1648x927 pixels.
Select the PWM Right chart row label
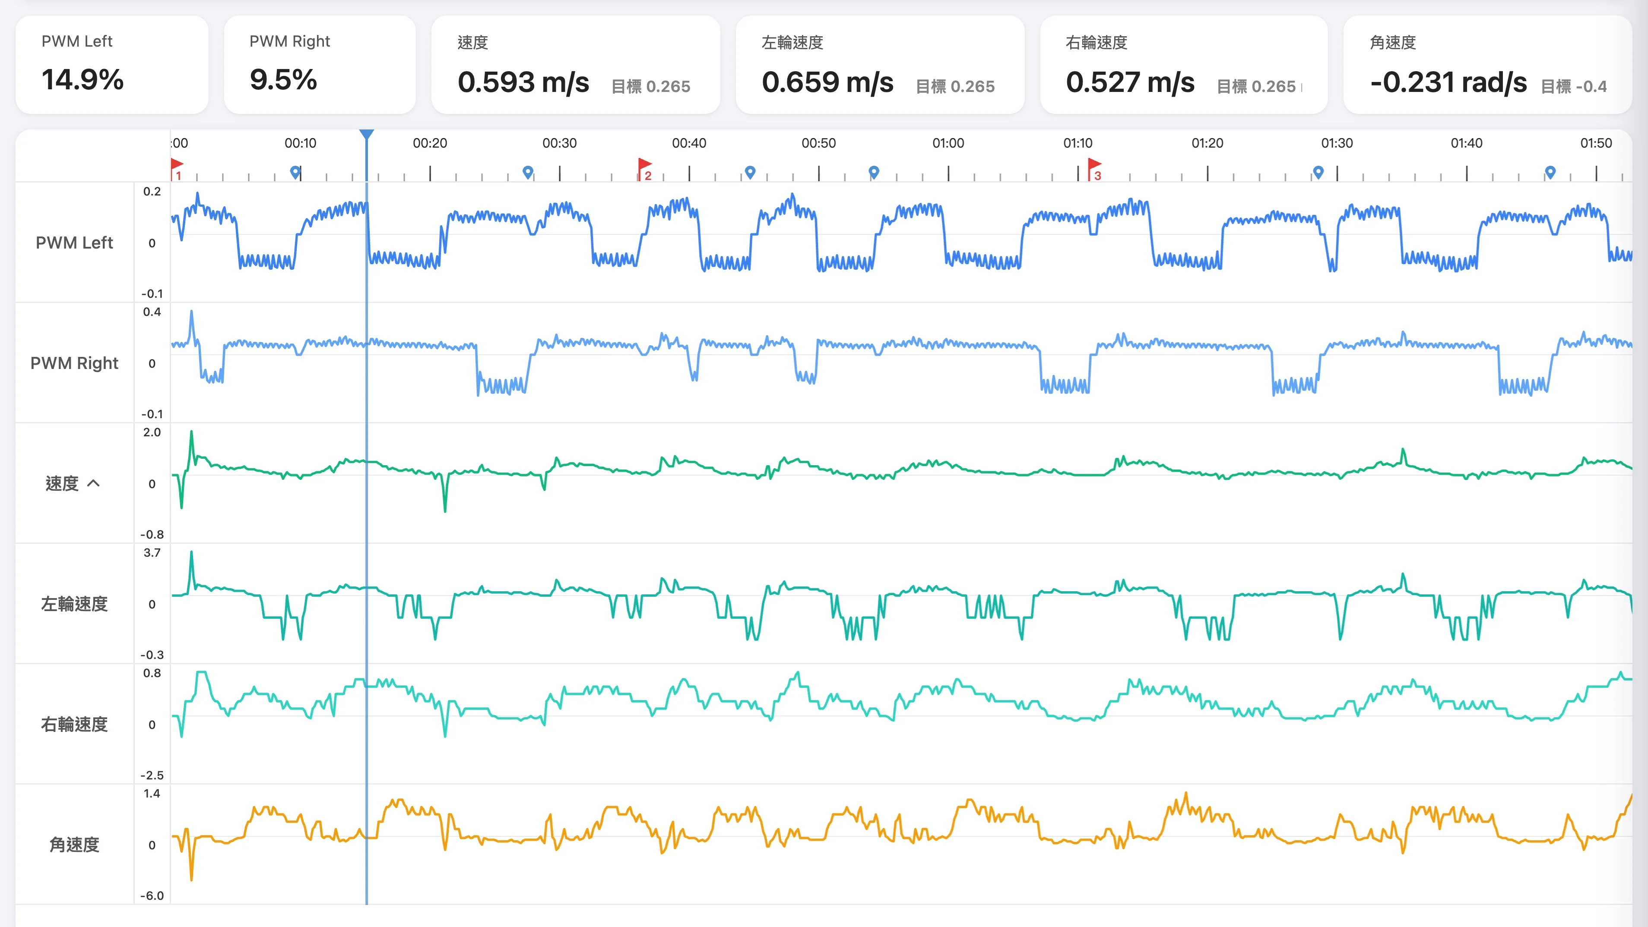74,363
